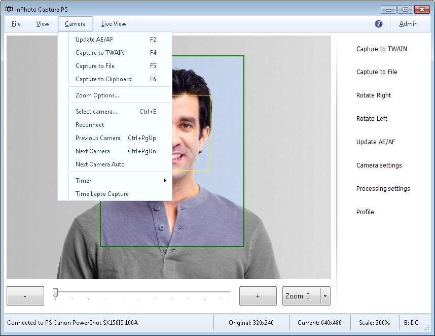This screenshot has height=336, width=435.
Task: Open the Live View menu
Action: (x=114, y=24)
